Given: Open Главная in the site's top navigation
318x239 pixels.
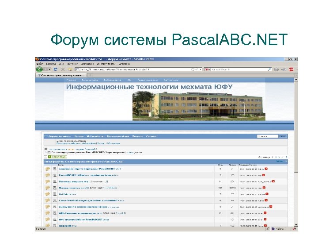Looking at the screenshot, I should click(x=71, y=80).
